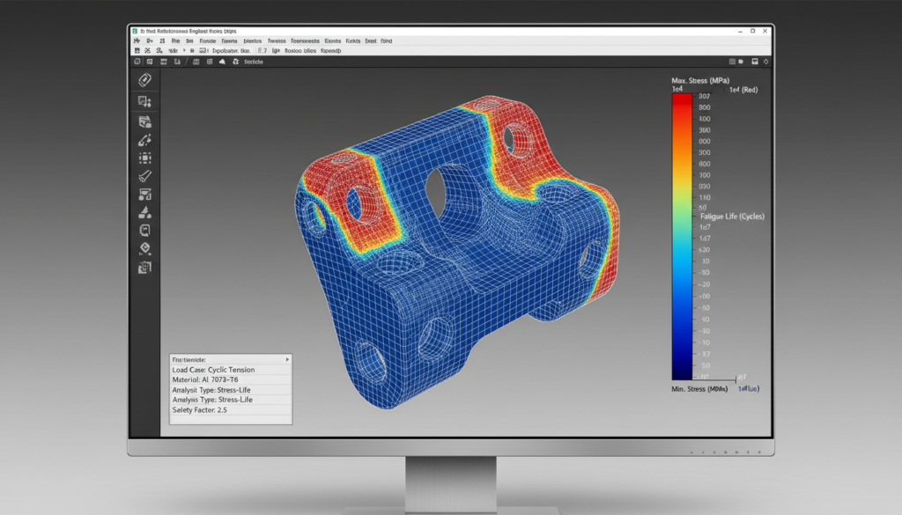The height and width of the screenshot is (515, 902).
Task: Click the 'Max. Stress (MPa)' legend title
Action: [x=700, y=80]
